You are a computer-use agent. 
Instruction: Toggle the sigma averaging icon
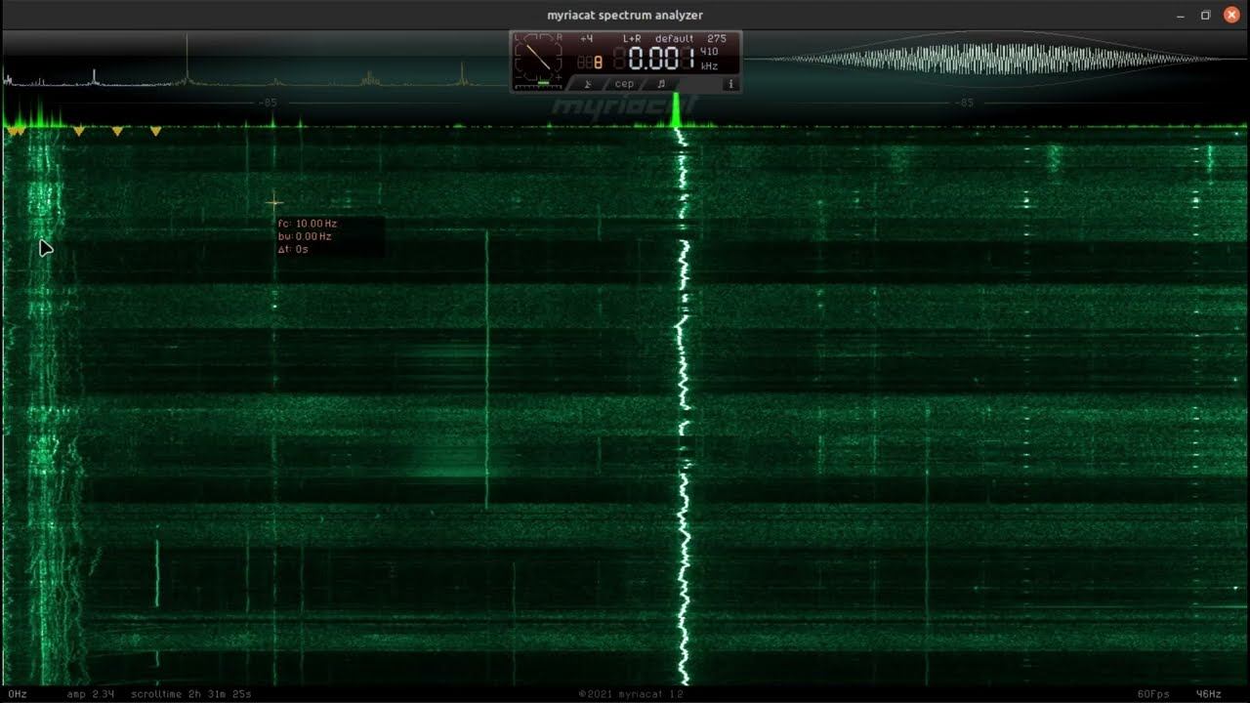[x=588, y=84]
